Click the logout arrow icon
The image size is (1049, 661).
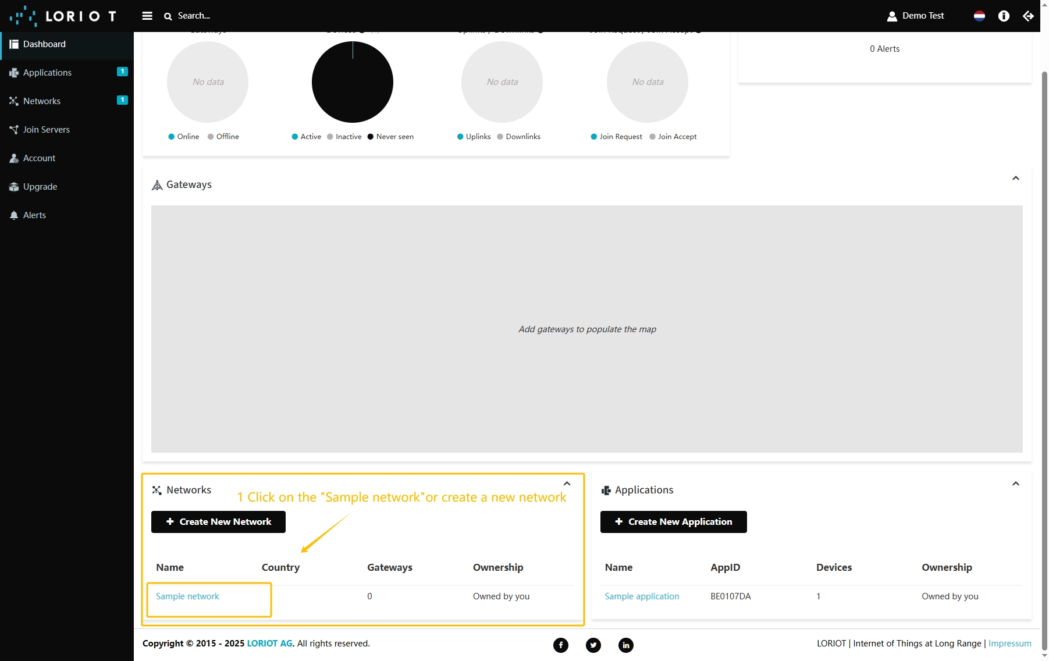(x=1028, y=16)
